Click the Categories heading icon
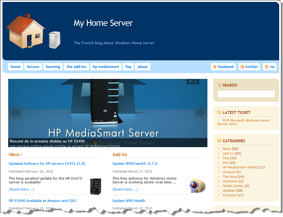 pos(219,141)
